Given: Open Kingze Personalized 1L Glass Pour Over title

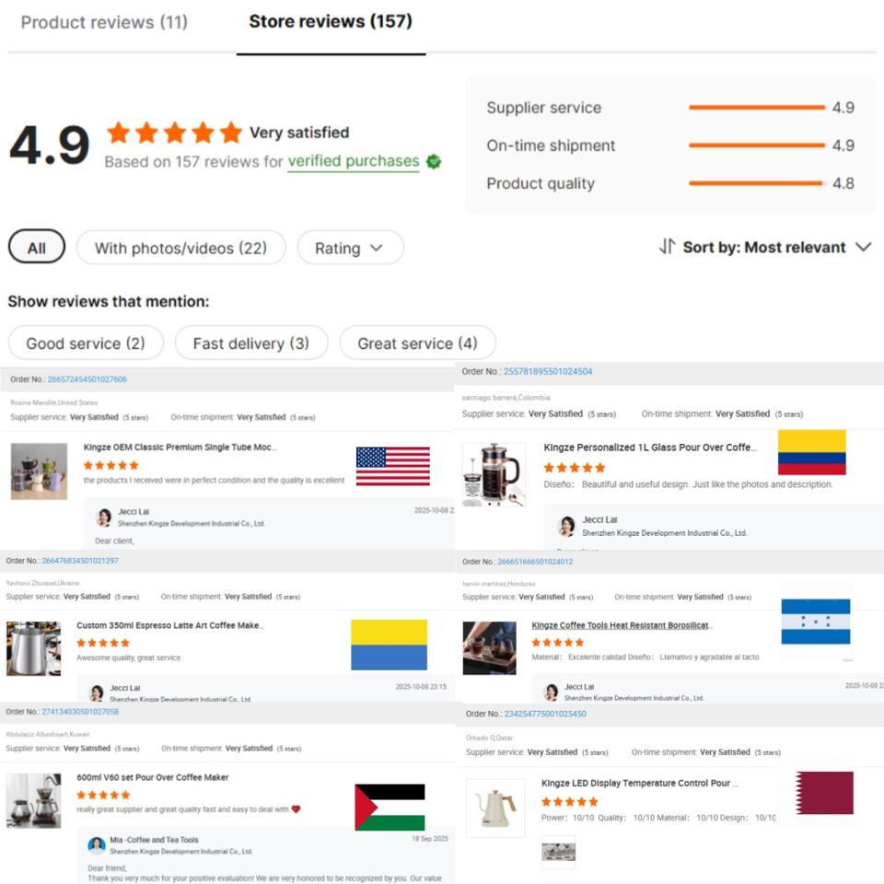Looking at the screenshot, I should 649,448.
